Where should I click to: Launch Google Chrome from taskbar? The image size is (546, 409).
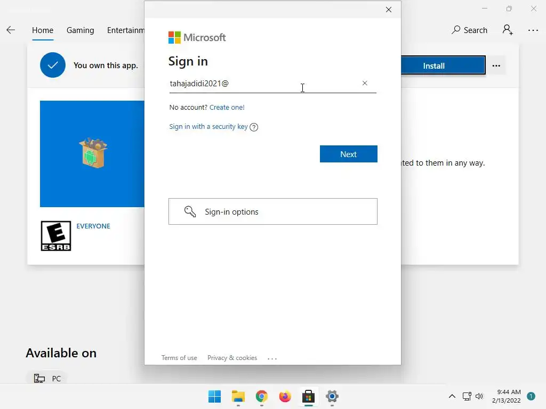pos(261,396)
